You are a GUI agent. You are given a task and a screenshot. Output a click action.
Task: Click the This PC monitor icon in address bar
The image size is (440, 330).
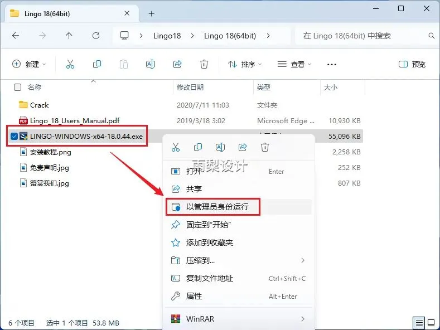[x=124, y=36]
